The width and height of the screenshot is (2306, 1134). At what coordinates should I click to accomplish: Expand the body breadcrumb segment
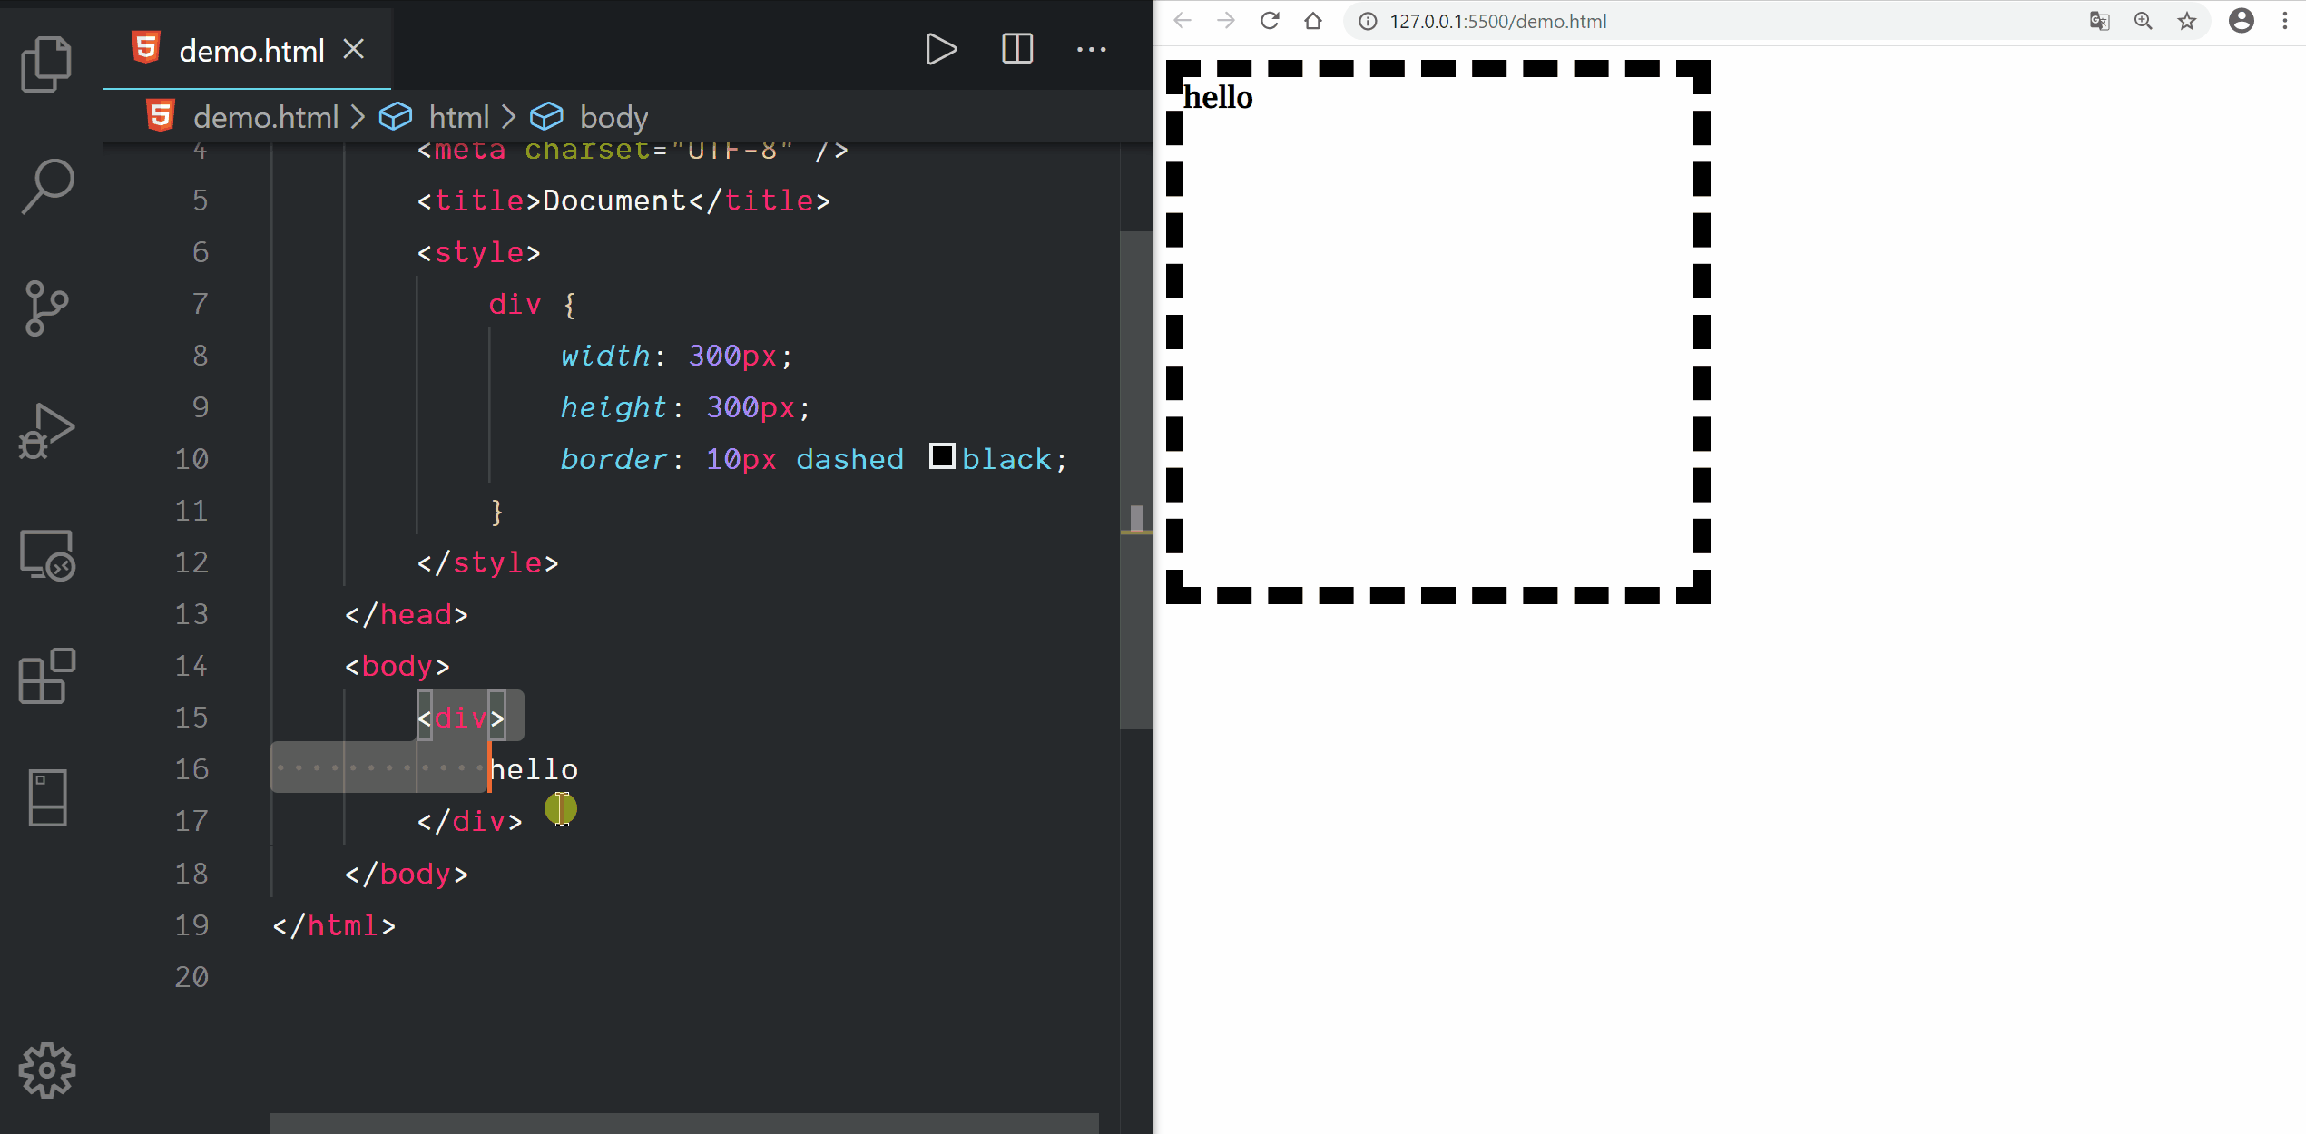click(x=613, y=117)
